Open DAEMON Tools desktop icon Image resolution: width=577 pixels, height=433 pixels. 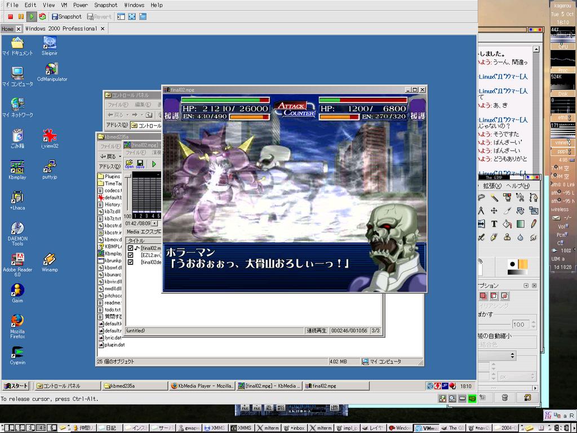17,234
